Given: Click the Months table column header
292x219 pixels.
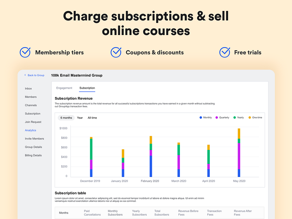Looking at the screenshot, I should (64, 213).
